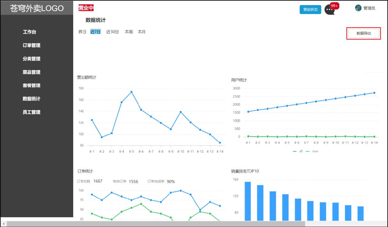
Task: Click the 苍穹外卖LOGO header
Action: (x=37, y=8)
